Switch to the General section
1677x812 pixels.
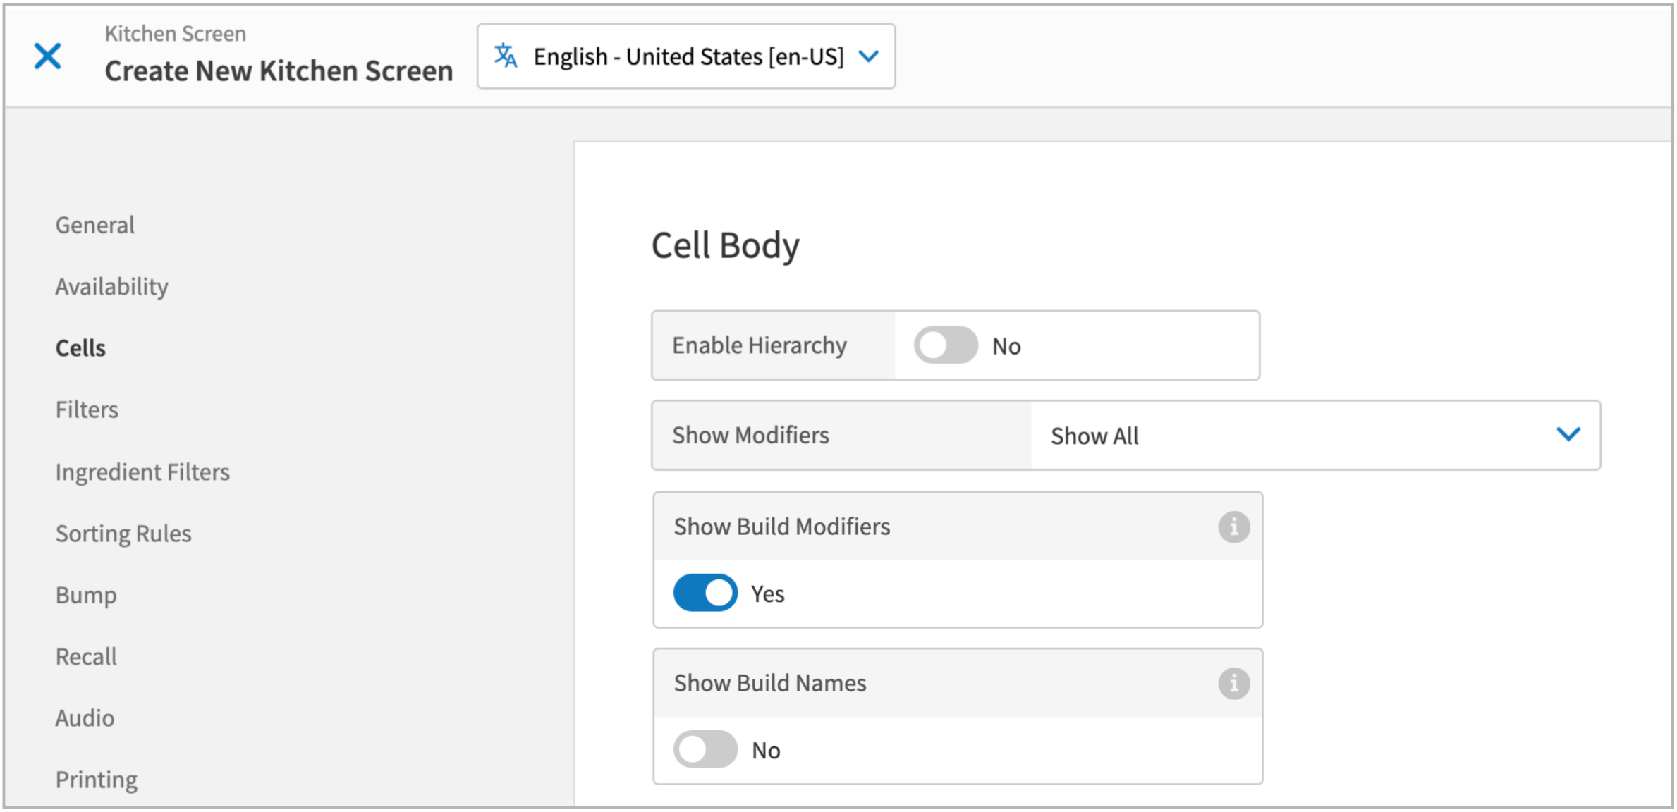pos(94,224)
